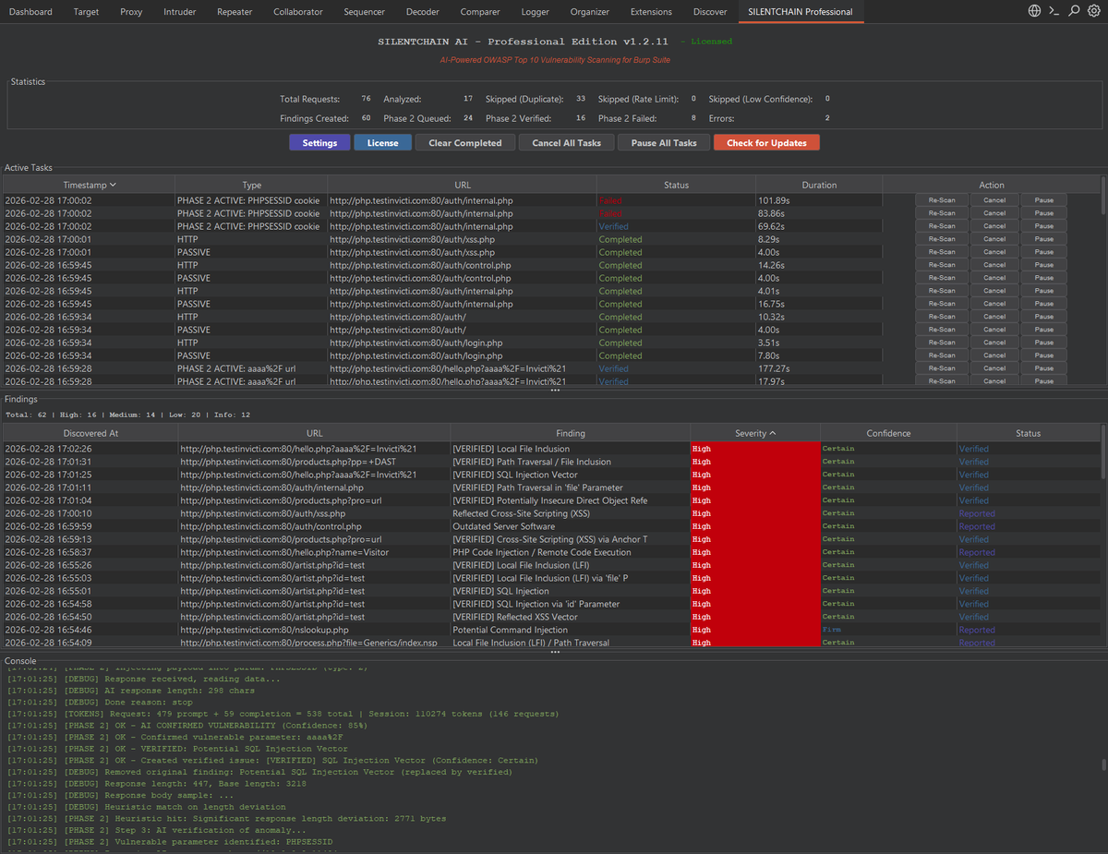
Task: Click the Firm confidence cell
Action: click(889, 630)
